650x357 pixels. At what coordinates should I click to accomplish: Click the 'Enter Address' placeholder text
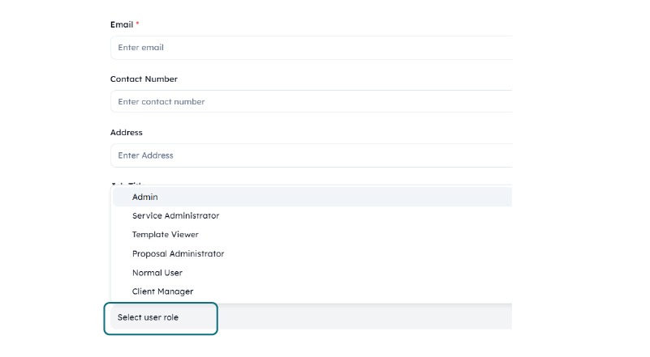coord(145,155)
